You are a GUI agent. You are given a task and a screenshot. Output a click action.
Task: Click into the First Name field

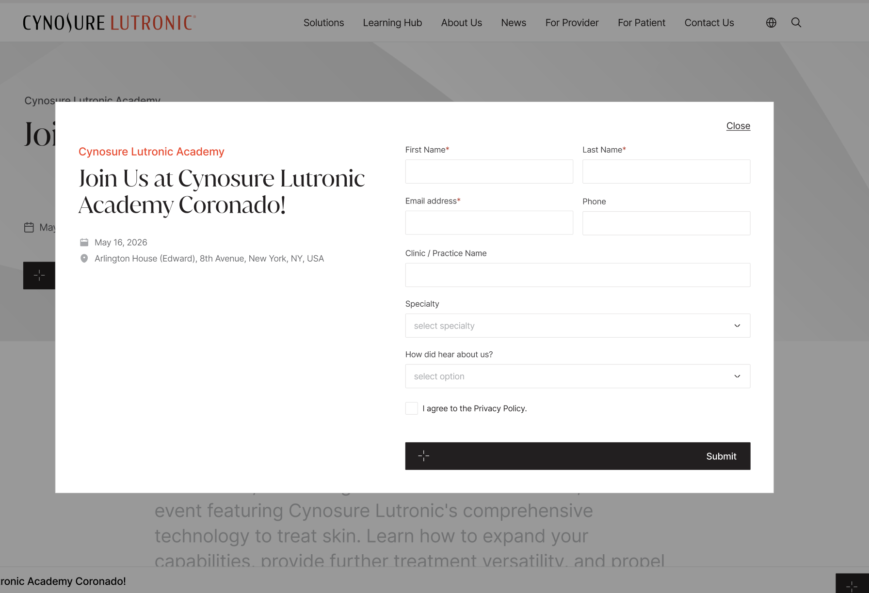click(489, 172)
